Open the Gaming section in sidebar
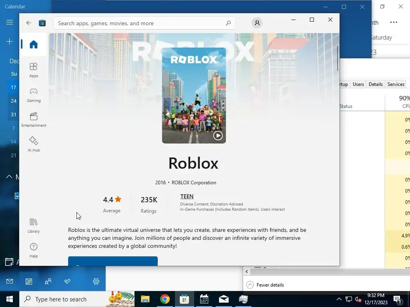This screenshot has width=410, height=307. pos(34,95)
